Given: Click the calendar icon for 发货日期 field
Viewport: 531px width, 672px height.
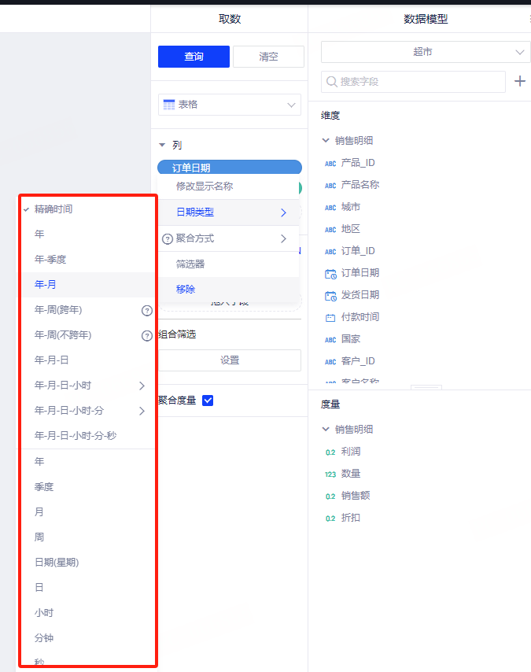Looking at the screenshot, I should [330, 295].
